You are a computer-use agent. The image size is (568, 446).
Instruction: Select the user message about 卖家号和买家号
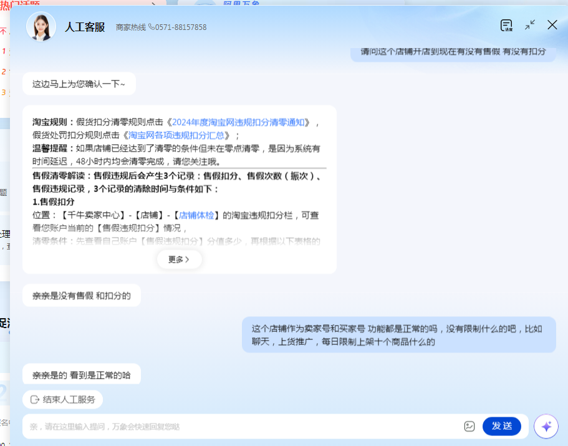tap(399, 335)
